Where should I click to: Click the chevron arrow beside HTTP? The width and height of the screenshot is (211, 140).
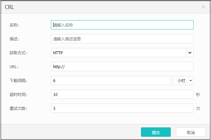[190, 53]
